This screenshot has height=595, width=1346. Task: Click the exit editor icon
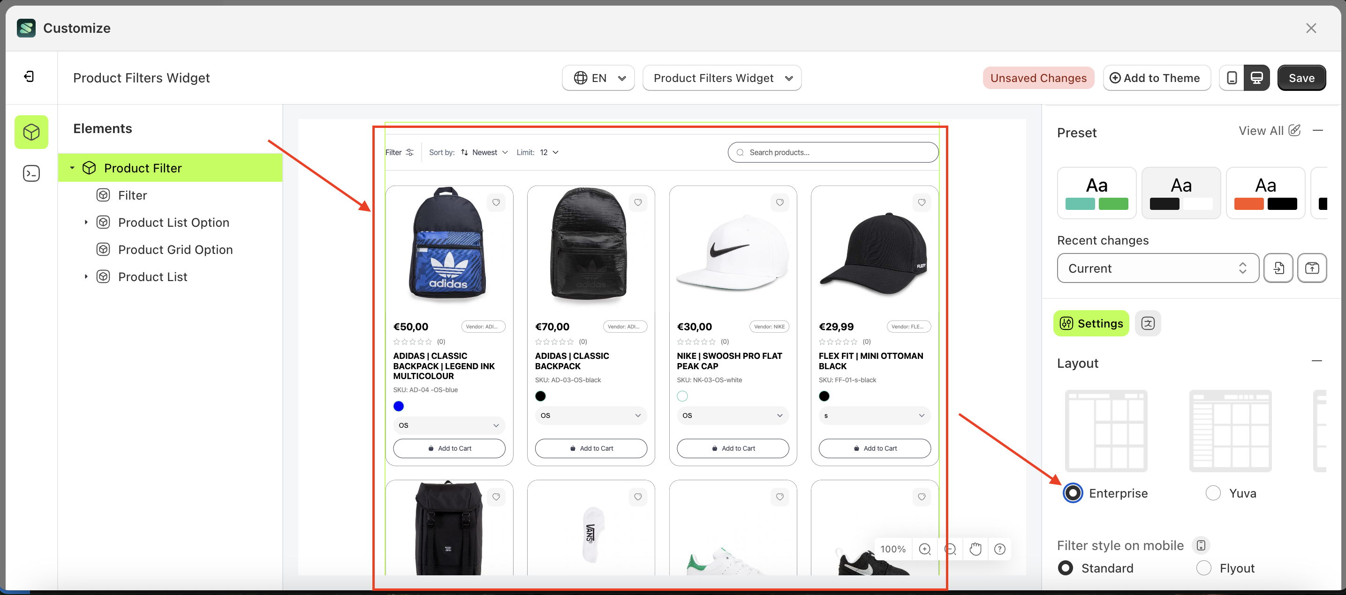[29, 77]
